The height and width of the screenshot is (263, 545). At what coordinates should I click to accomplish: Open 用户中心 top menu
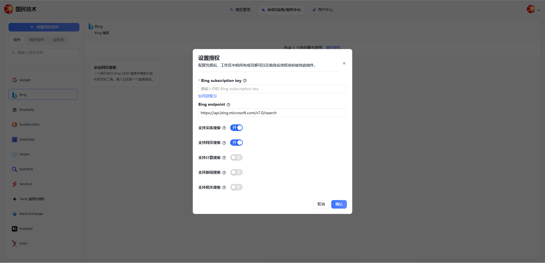tap(322, 10)
